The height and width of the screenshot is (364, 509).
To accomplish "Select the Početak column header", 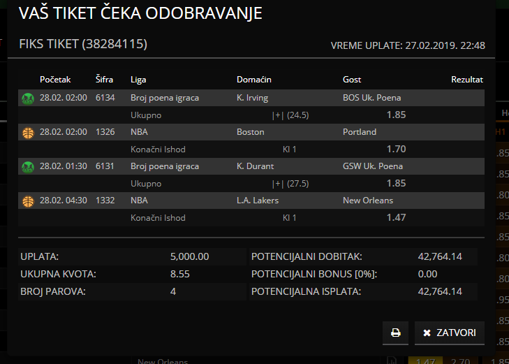I will click(x=55, y=80).
